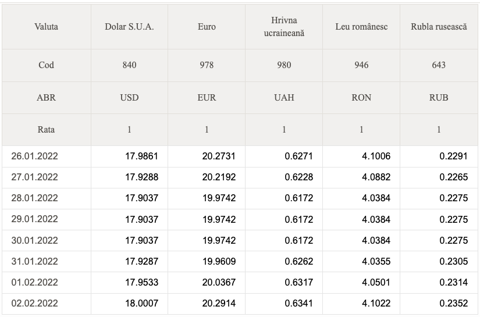Select the Euro column header
480x317 pixels.
pos(207,27)
